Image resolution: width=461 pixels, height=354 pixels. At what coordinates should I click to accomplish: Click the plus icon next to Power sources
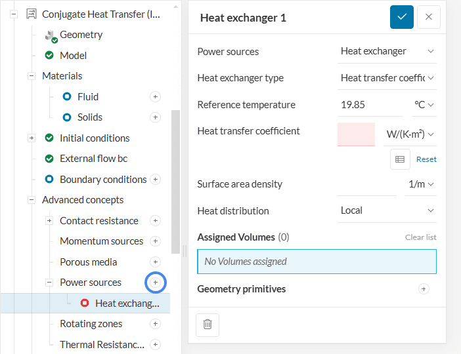point(156,283)
